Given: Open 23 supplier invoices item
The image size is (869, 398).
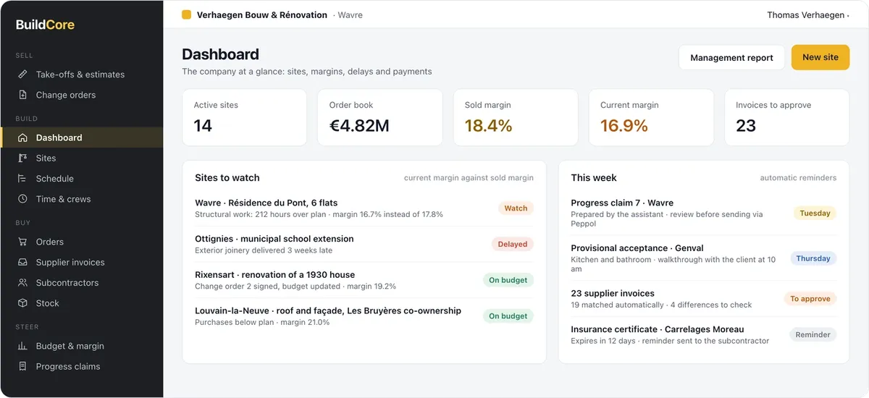Looking at the screenshot, I should click(x=704, y=299).
